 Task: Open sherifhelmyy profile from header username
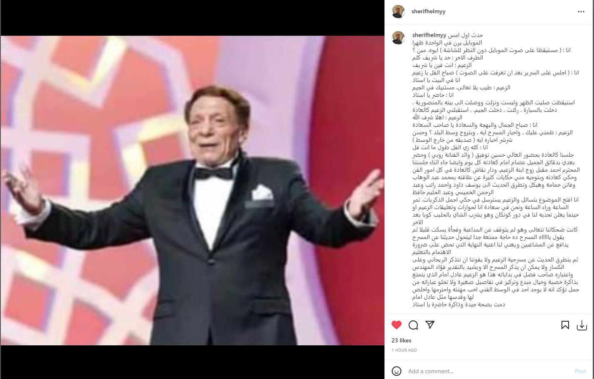click(428, 12)
